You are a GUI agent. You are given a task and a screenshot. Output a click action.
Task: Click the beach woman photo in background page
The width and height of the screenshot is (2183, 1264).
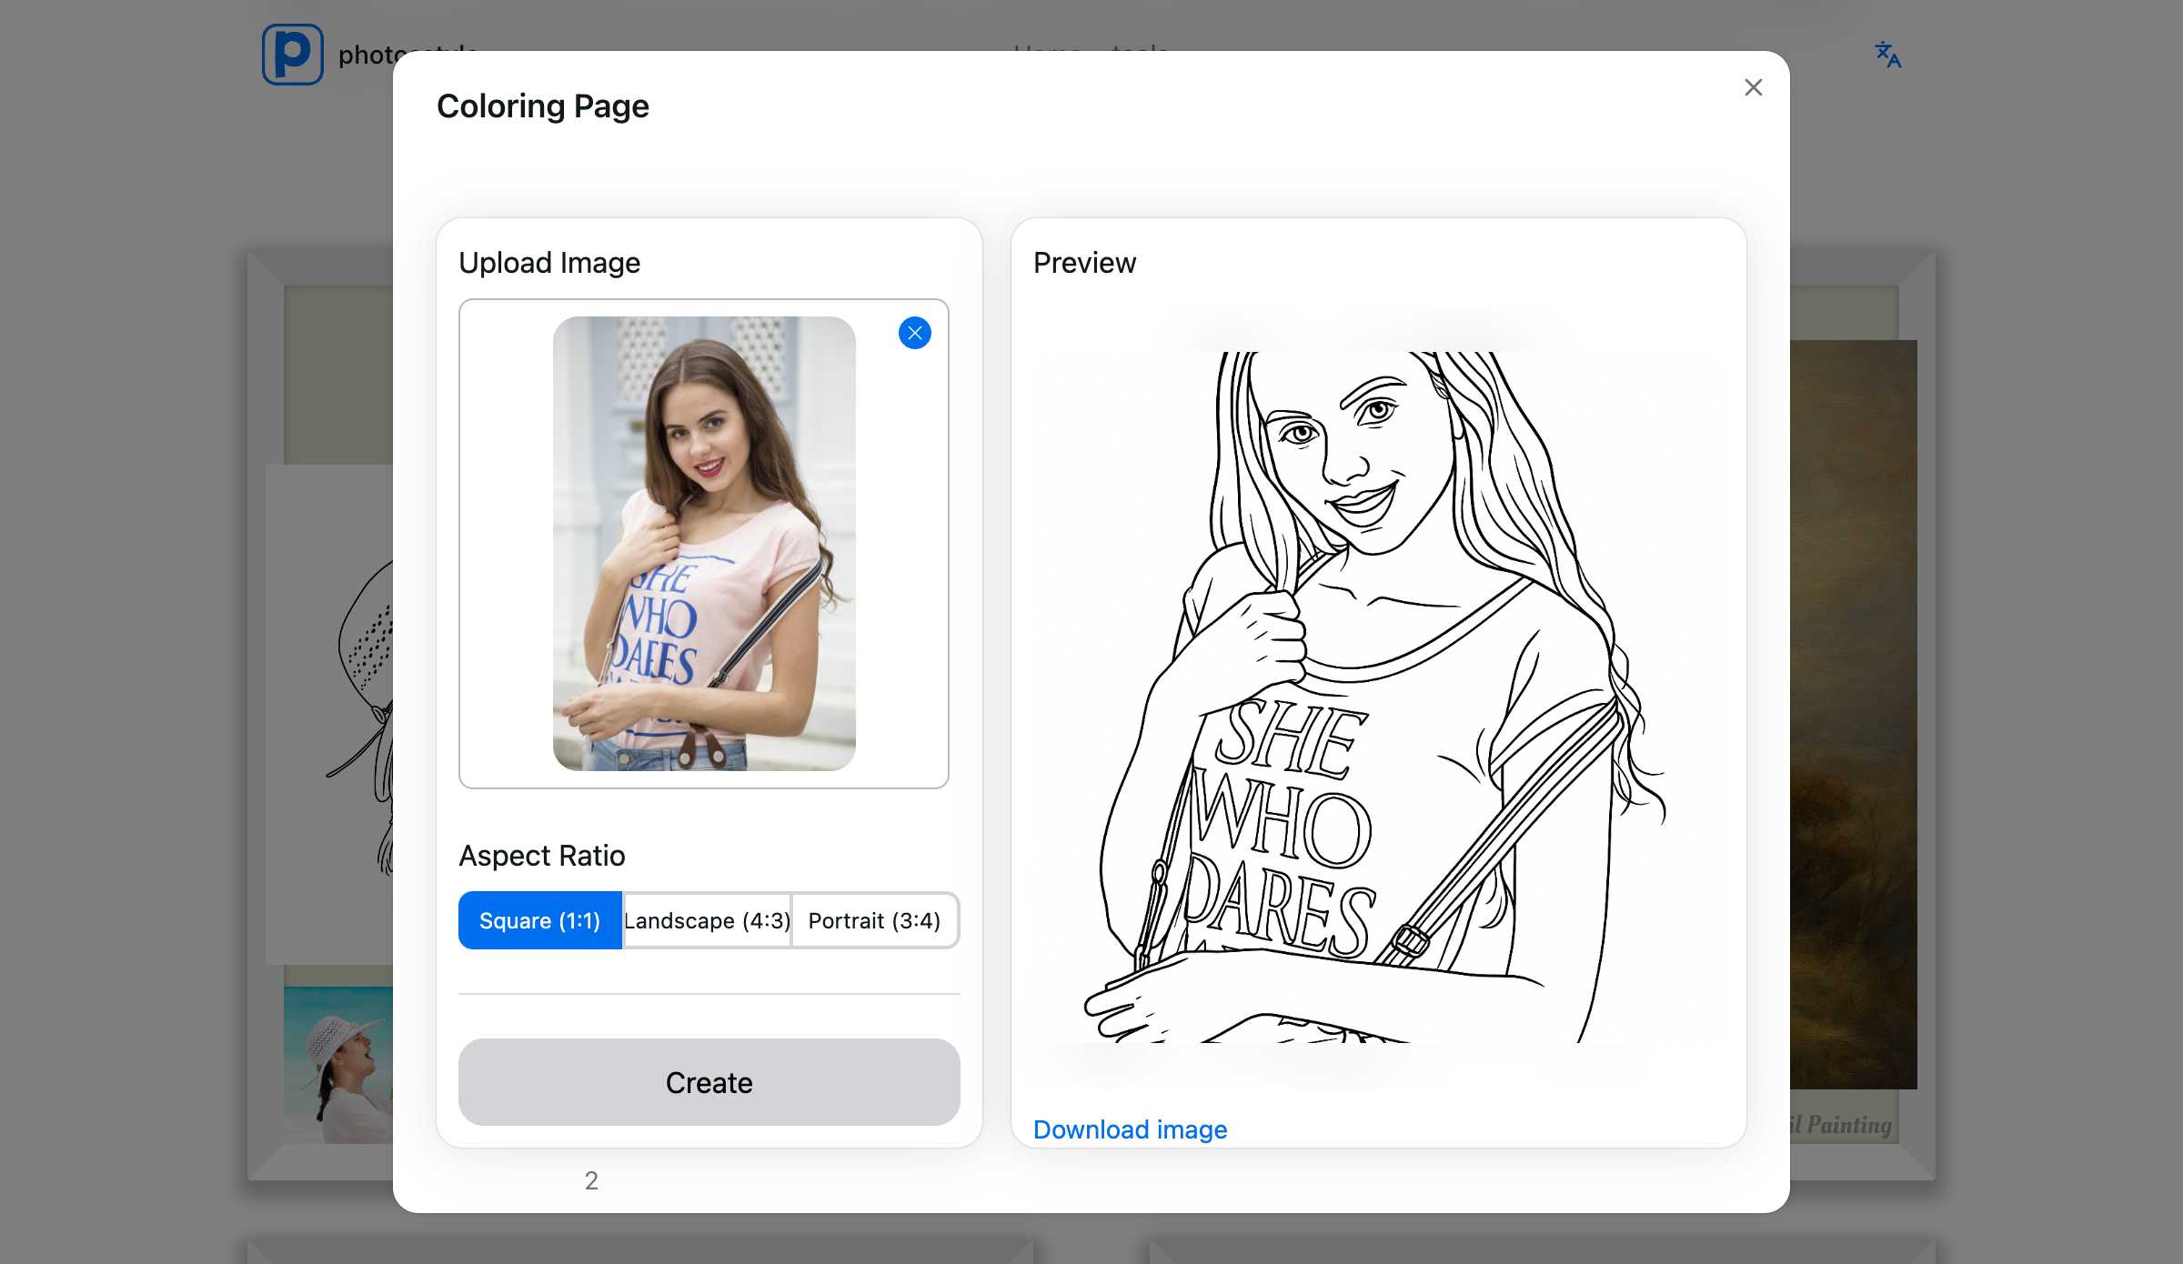click(x=338, y=1065)
